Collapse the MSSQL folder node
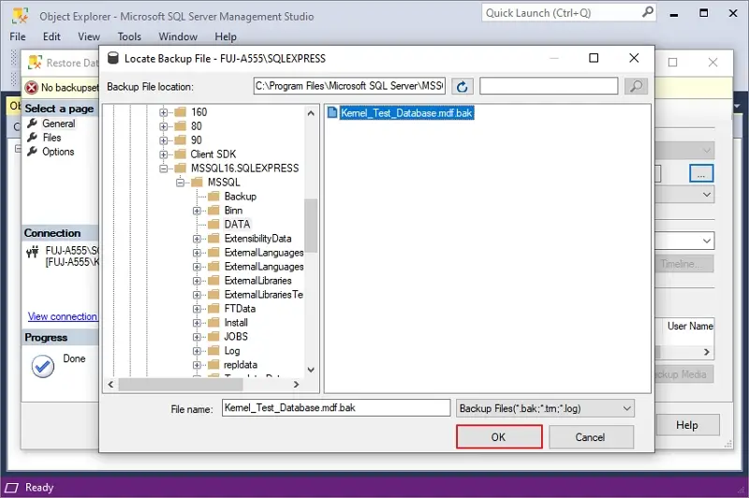The image size is (749, 498). pyautogui.click(x=180, y=183)
